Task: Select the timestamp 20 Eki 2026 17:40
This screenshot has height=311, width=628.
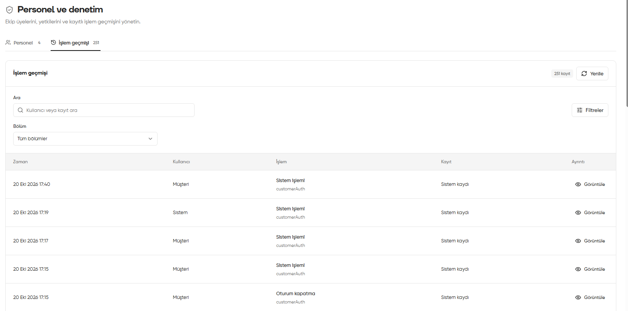Action: (32, 184)
